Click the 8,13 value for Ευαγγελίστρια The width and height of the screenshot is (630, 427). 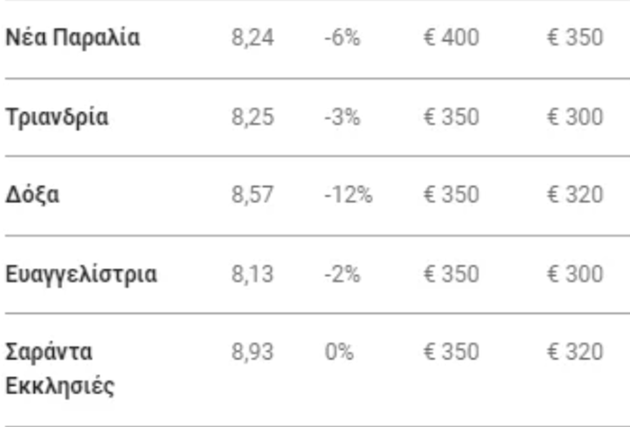(253, 275)
